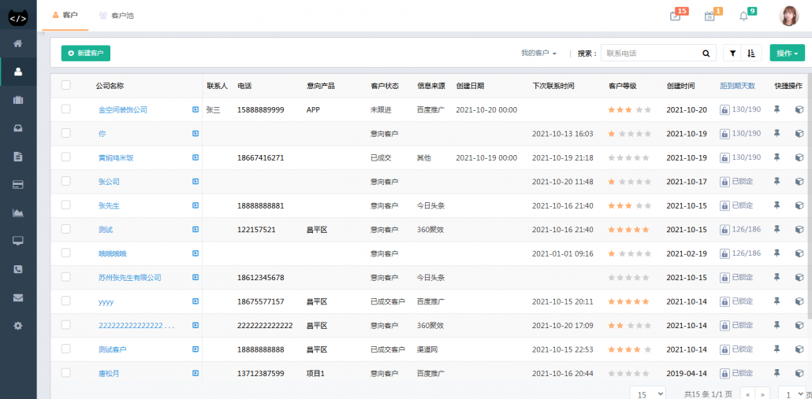The image size is (812, 399).
Task: Click the 新建客户 button
Action: pos(86,54)
